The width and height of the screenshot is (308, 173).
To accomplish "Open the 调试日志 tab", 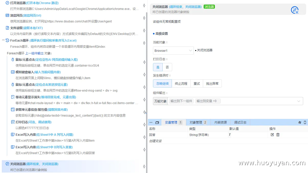I will 240,122.
